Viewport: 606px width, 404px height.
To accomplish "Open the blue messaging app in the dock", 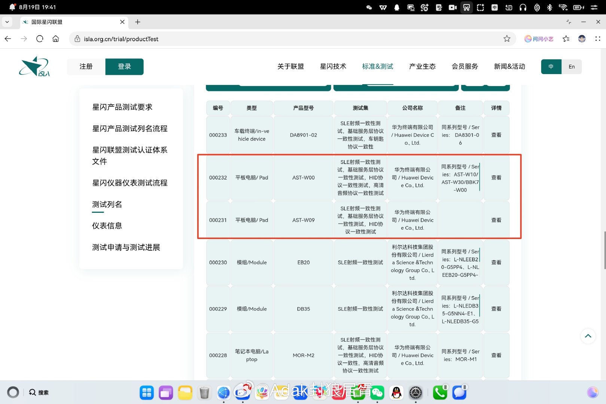I will [459, 392].
